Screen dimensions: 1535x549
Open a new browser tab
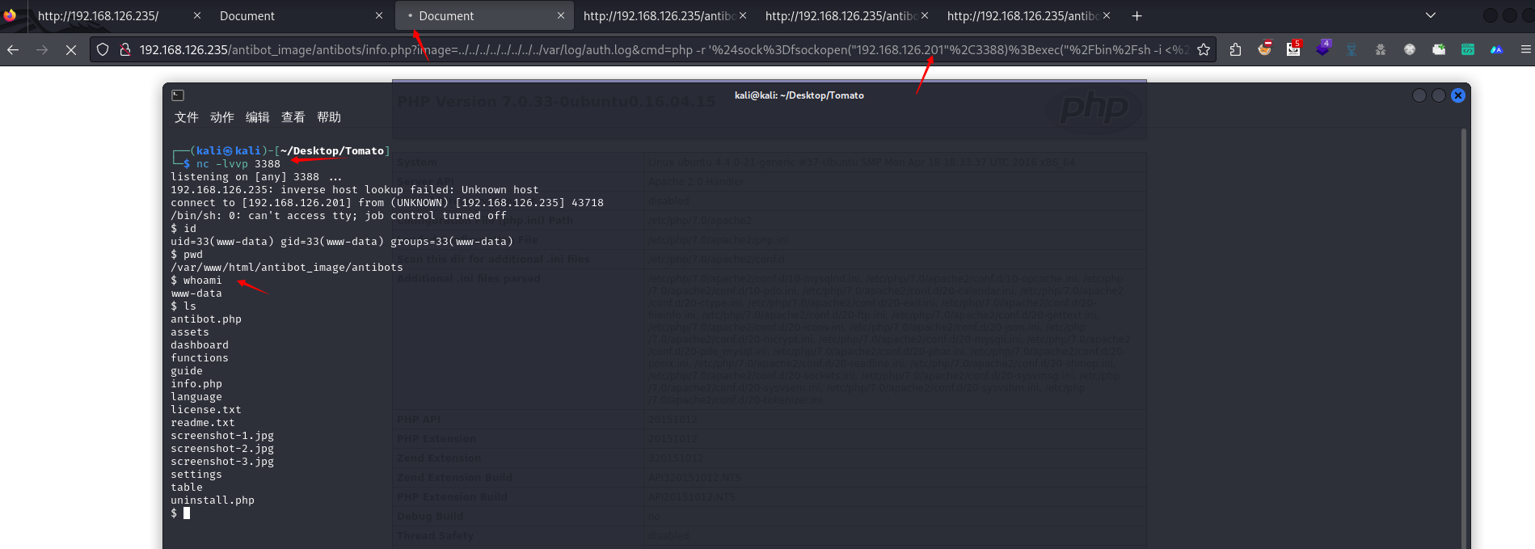[1136, 15]
